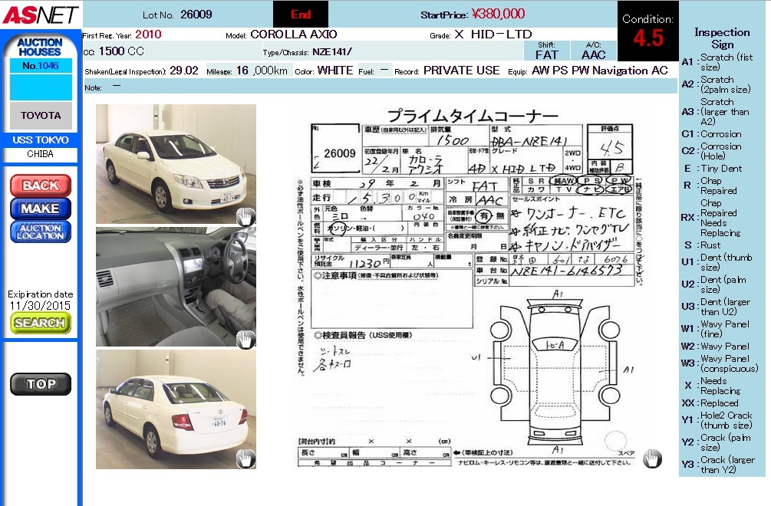The height and width of the screenshot is (506, 771).
Task: Select the TOYOTA make label
Action: tap(41, 115)
